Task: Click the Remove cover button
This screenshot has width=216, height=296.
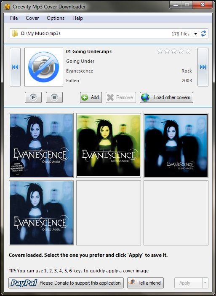Action: coord(121,97)
